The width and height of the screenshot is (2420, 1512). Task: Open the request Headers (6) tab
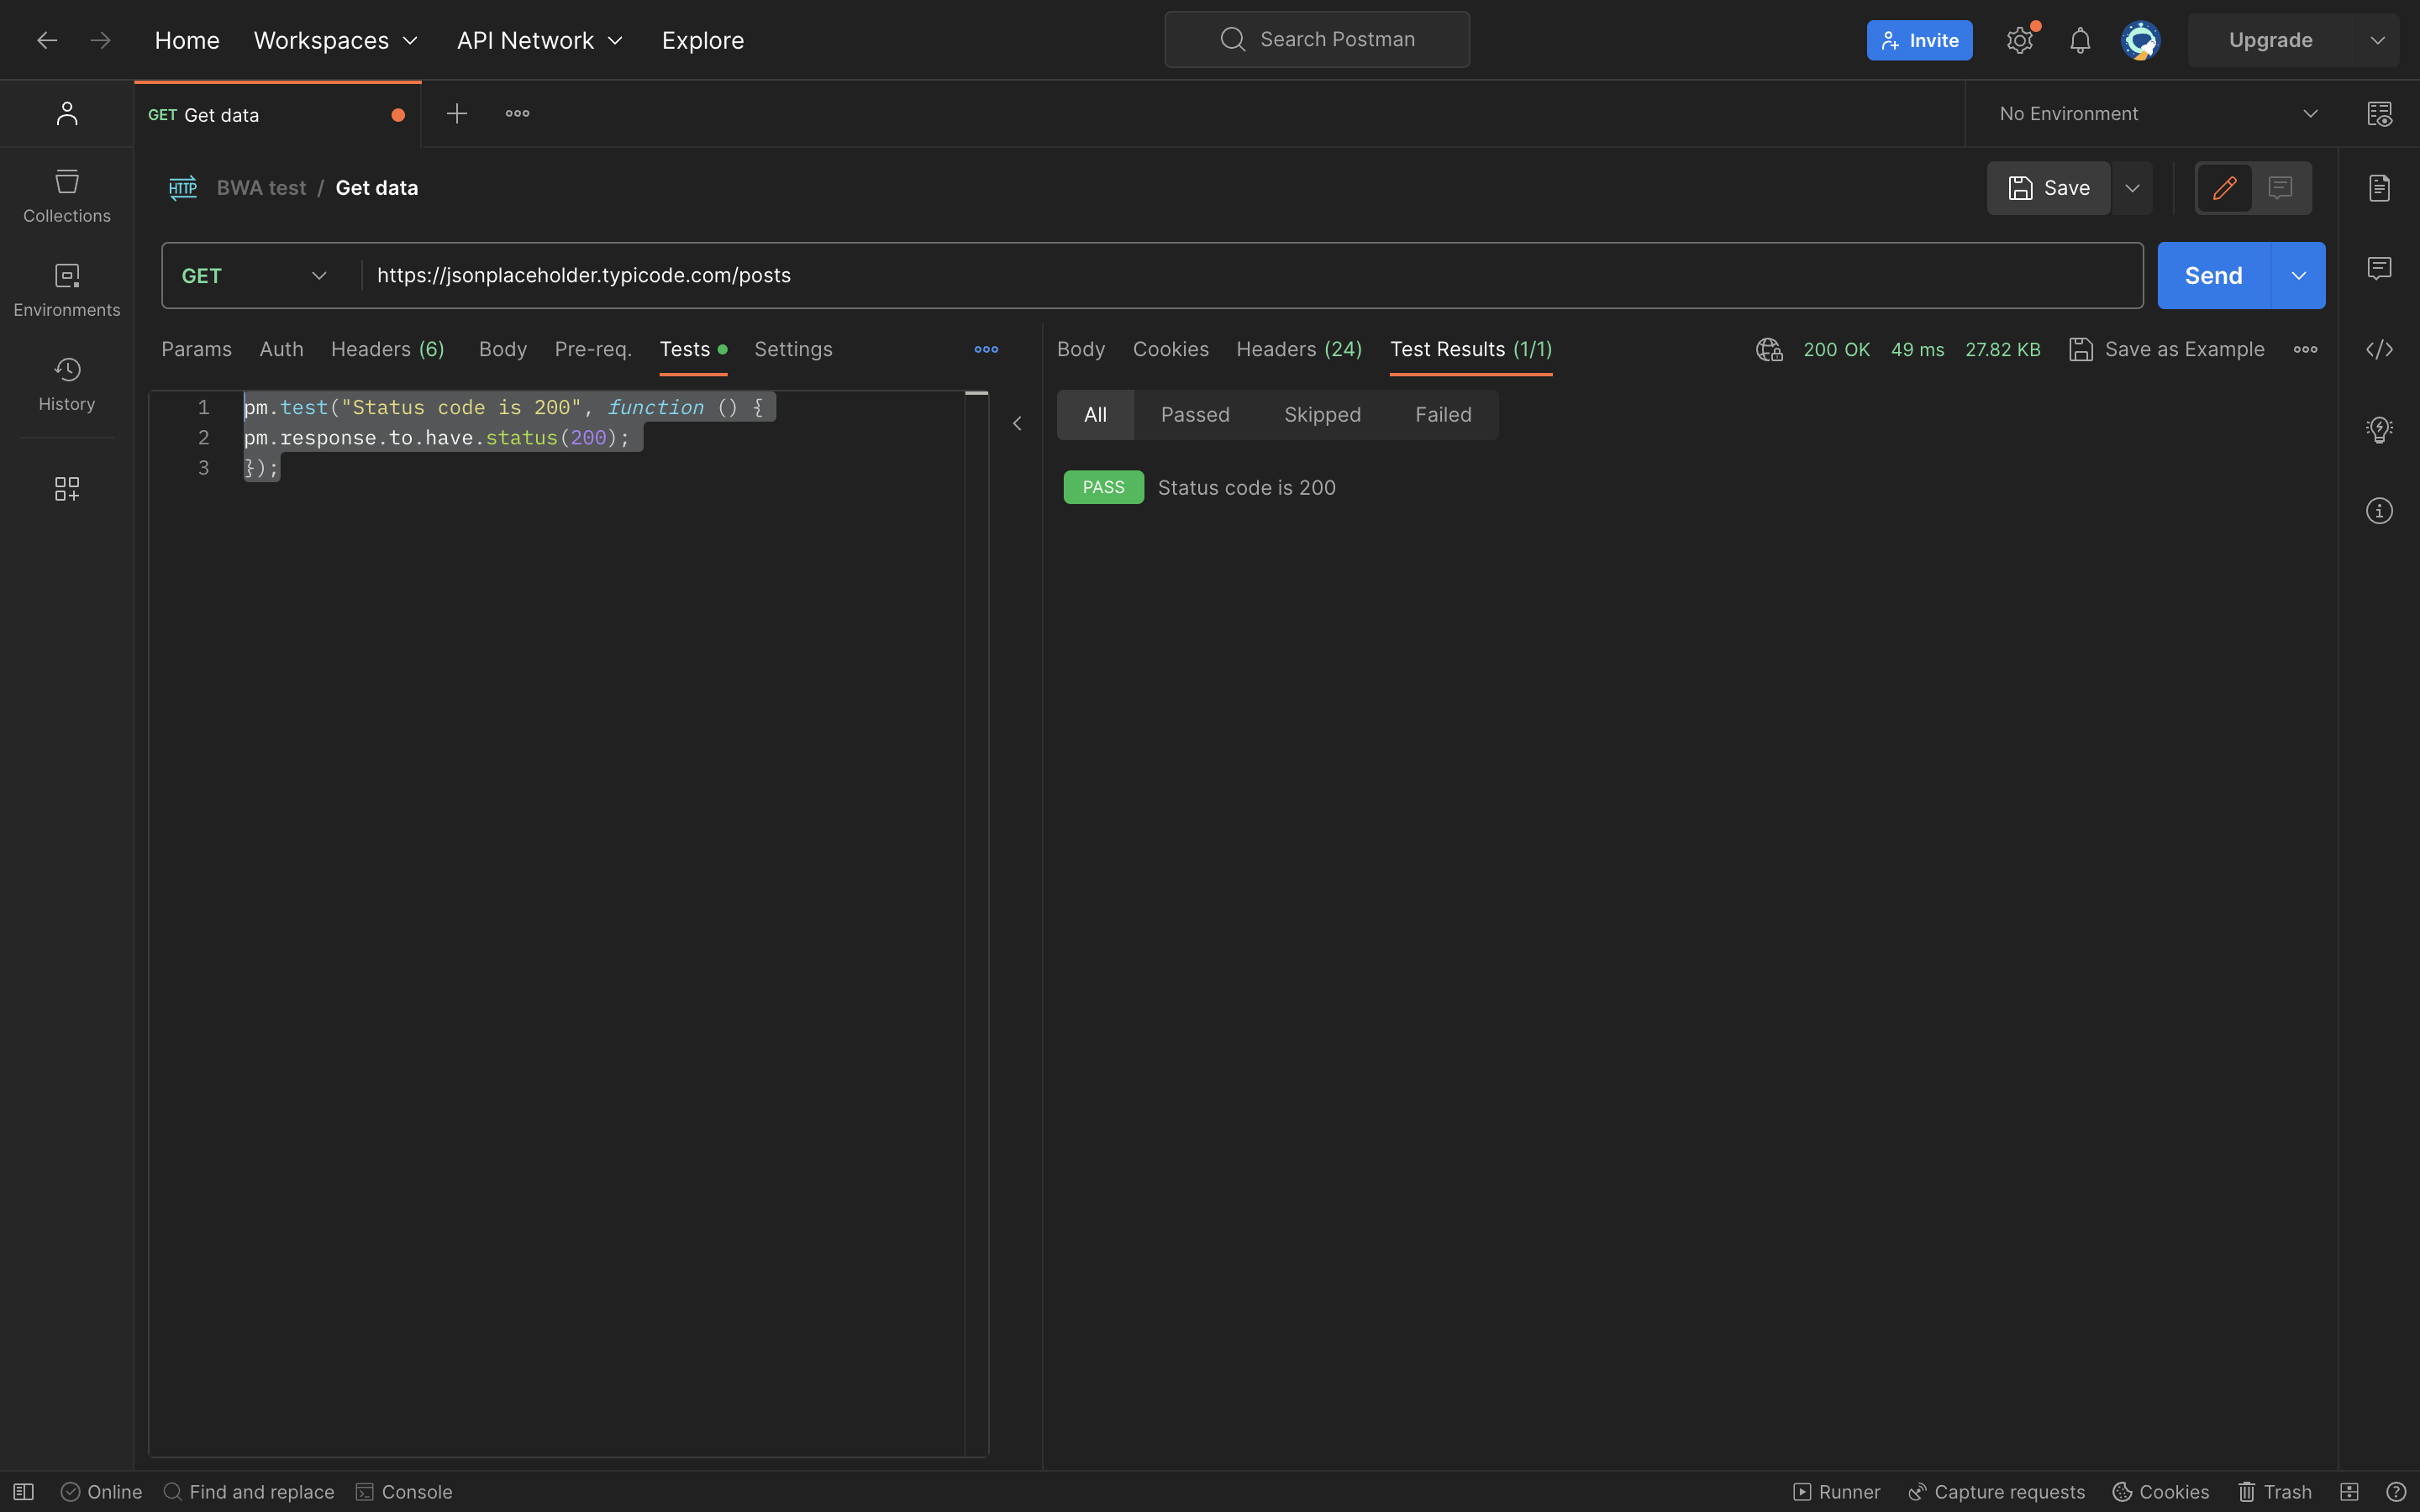(x=387, y=349)
